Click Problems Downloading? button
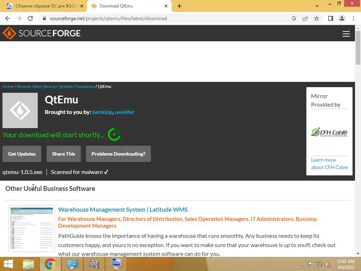The image size is (361, 271). (118, 154)
